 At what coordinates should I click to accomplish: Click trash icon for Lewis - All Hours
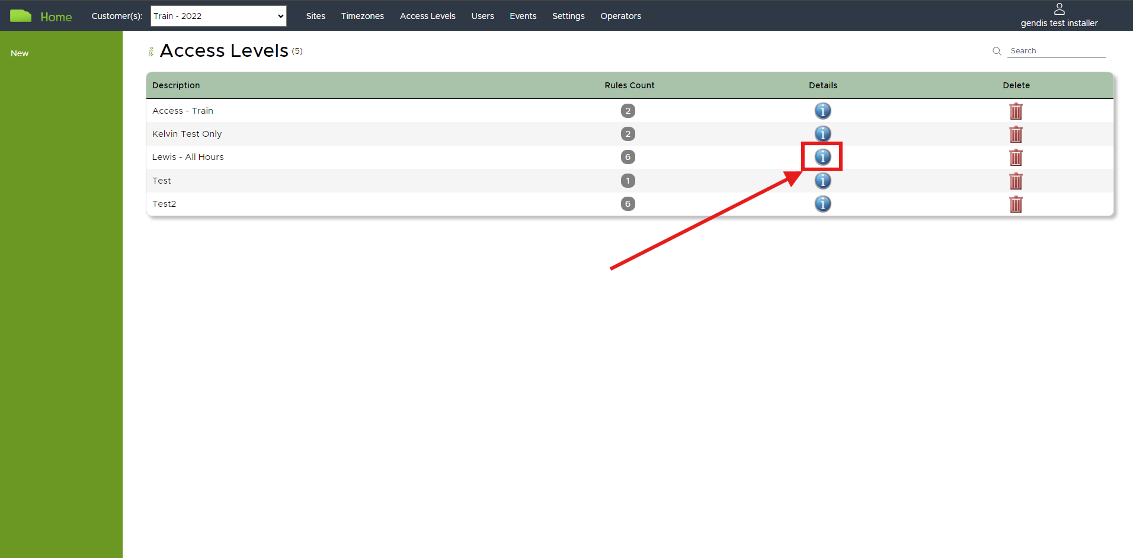tap(1016, 158)
